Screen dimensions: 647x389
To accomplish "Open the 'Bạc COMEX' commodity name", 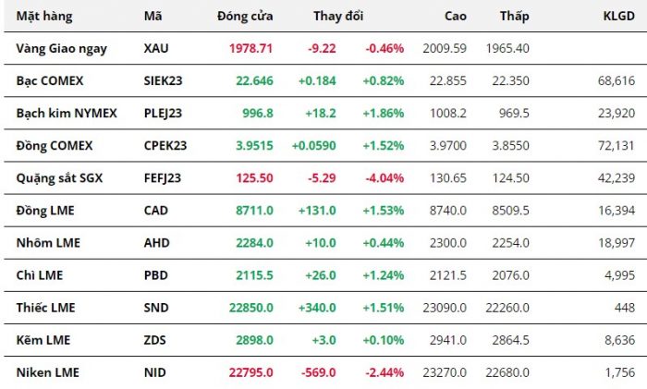I will [x=50, y=80].
